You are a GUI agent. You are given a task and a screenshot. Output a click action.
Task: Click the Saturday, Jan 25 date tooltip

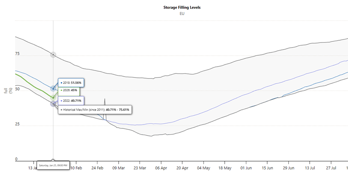53,165
